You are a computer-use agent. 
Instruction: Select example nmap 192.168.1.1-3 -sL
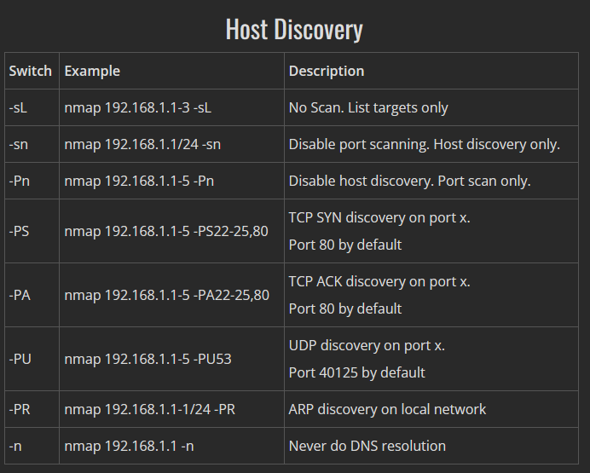point(138,108)
